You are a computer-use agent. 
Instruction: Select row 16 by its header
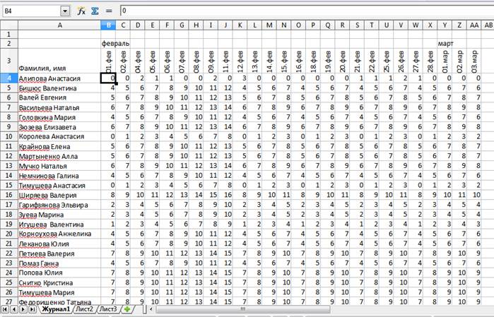click(x=8, y=193)
